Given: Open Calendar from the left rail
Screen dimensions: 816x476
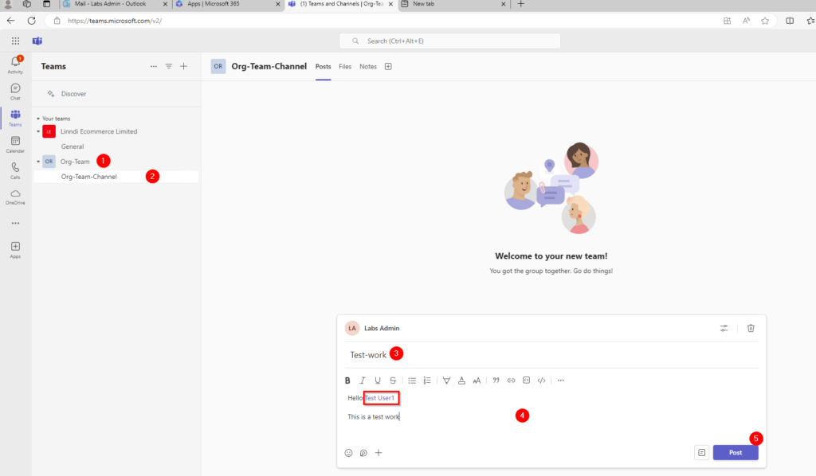Looking at the screenshot, I should coord(15,144).
